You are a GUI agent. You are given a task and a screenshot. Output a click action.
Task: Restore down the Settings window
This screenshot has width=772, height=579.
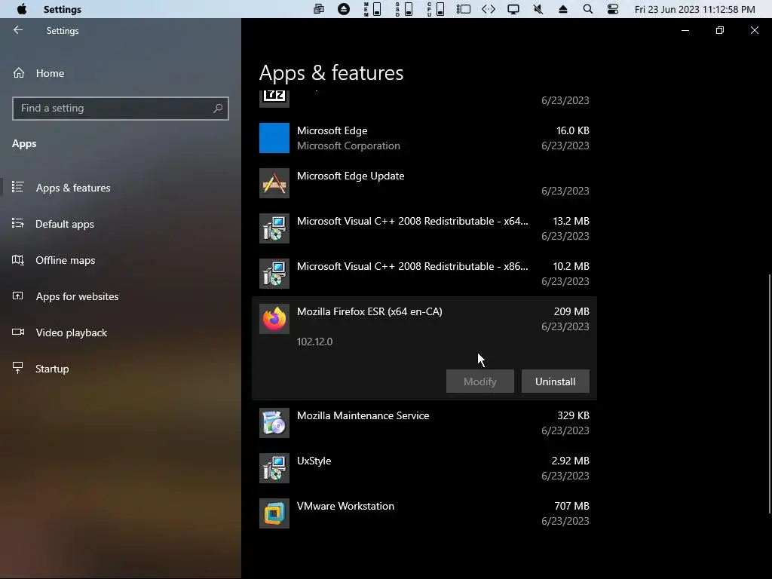point(720,30)
